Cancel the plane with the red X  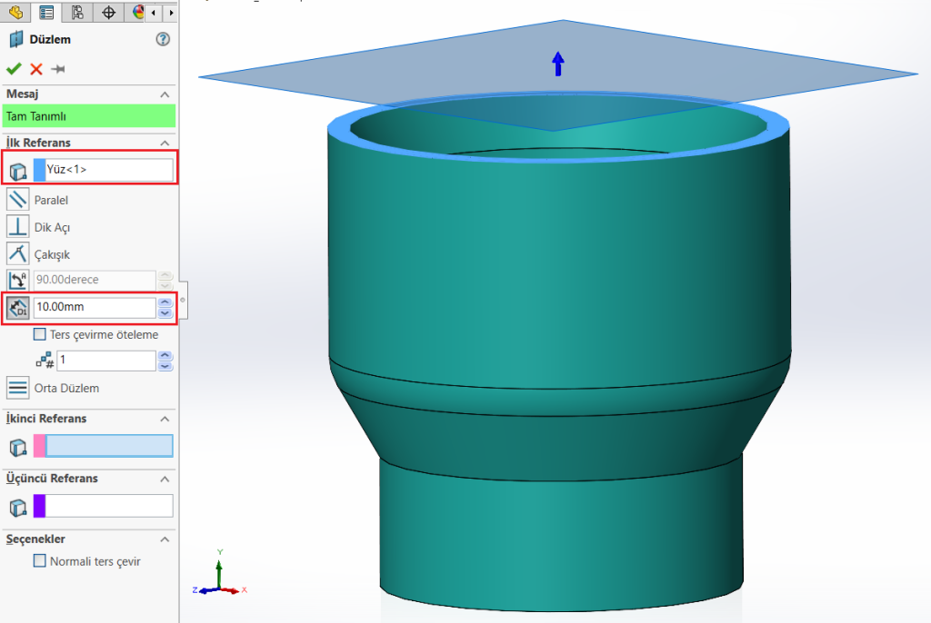coord(36,69)
